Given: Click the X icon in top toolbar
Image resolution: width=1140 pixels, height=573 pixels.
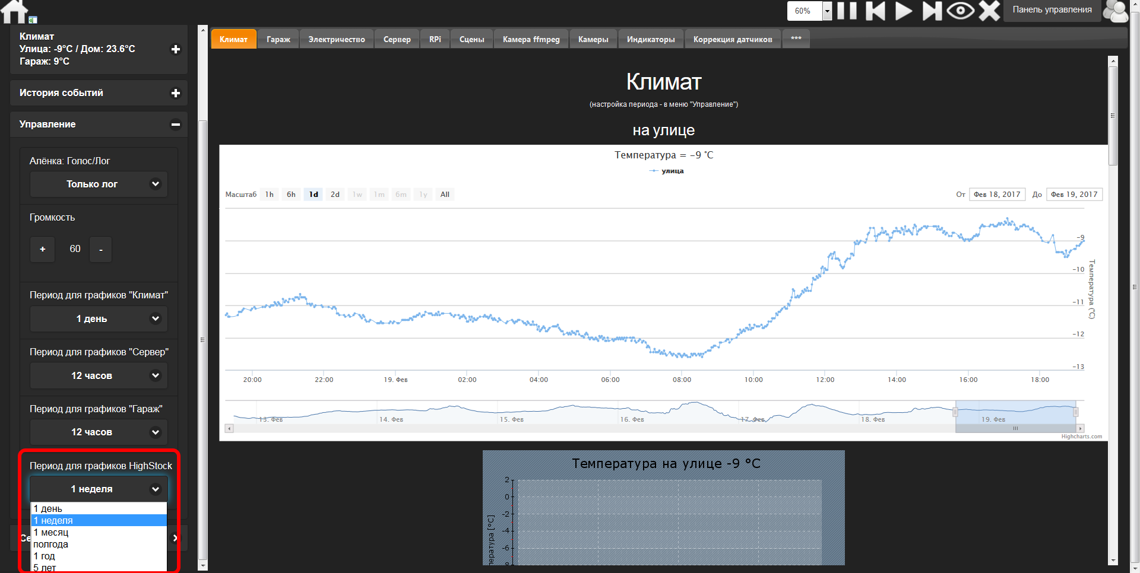Looking at the screenshot, I should click(989, 11).
